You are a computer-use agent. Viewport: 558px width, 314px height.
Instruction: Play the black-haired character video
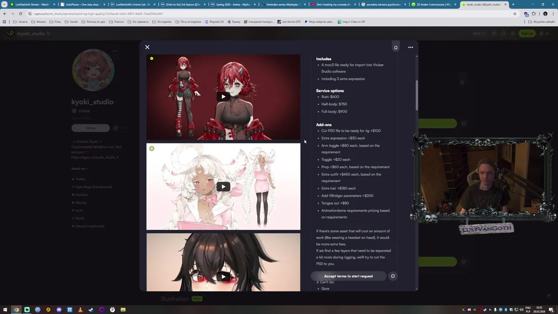pyautogui.click(x=223, y=276)
